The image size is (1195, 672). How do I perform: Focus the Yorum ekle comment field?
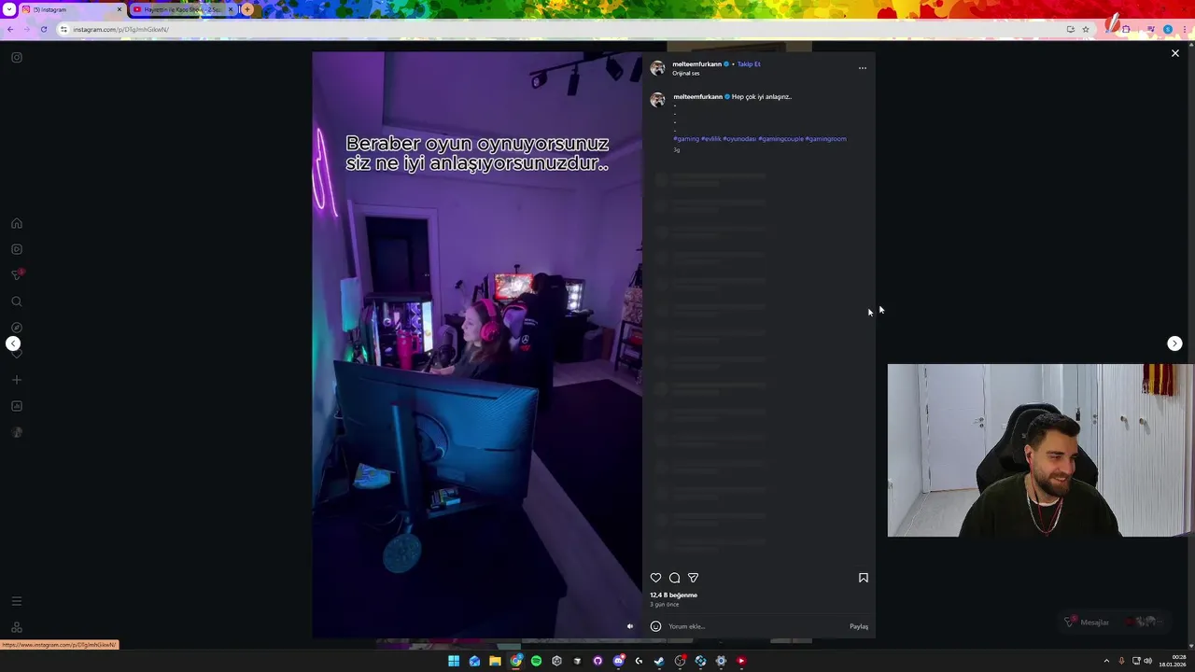click(x=754, y=626)
